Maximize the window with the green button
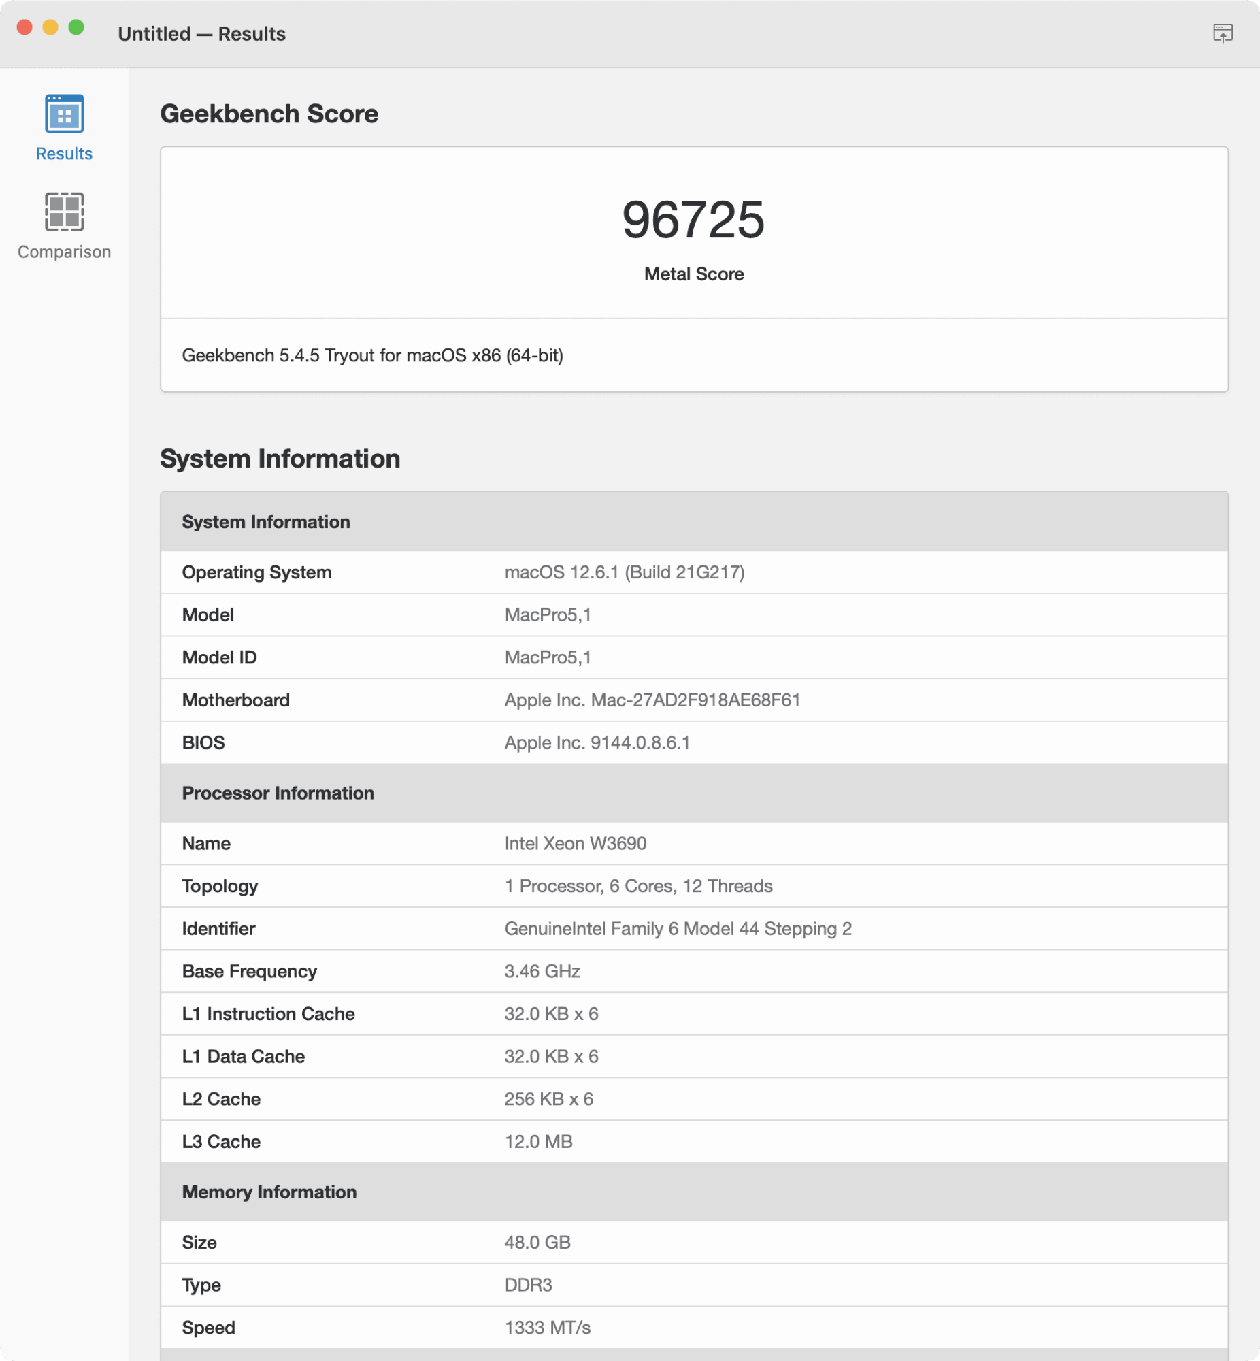The height and width of the screenshot is (1361, 1260). click(x=76, y=27)
